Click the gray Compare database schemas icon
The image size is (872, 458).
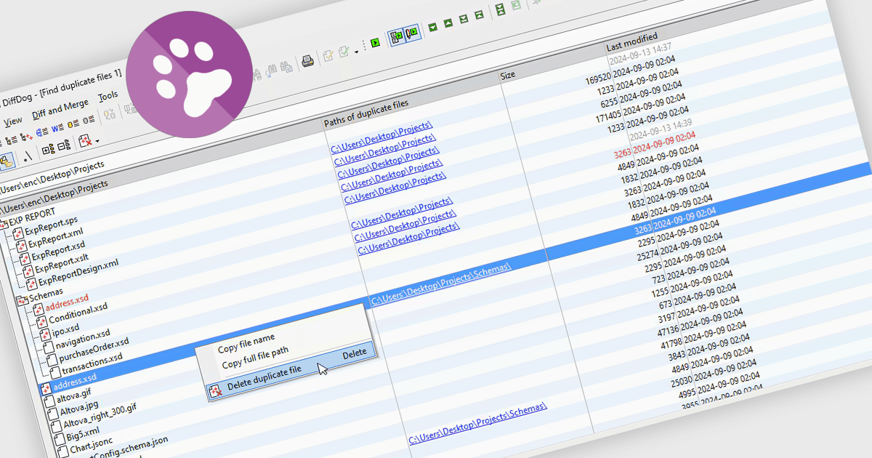coord(89,120)
